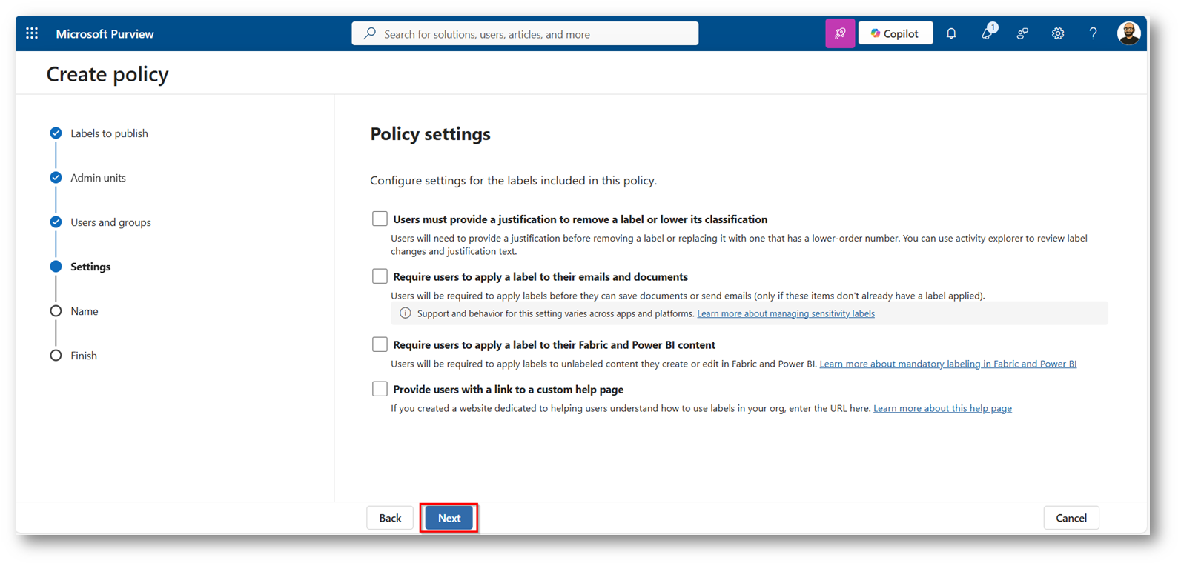Click the Copilot button
The image size is (1181, 566).
[895, 33]
